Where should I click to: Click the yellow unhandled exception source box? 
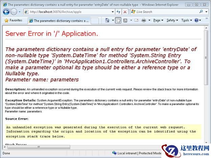[103, 132]
